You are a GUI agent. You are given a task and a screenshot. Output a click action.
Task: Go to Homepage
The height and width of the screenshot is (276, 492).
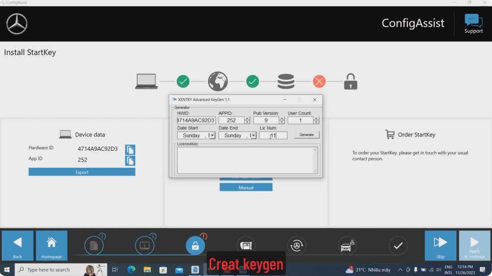[51, 246]
